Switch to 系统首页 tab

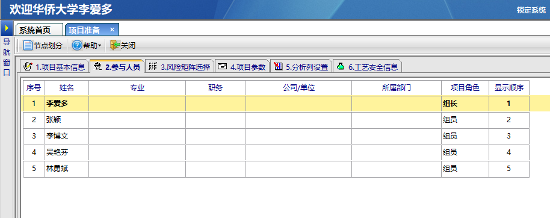pyautogui.click(x=39, y=30)
